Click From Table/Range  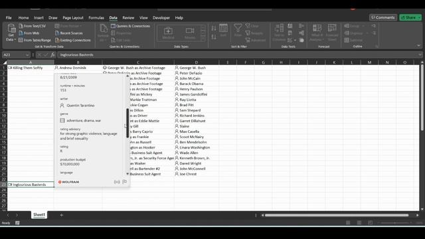35,40
